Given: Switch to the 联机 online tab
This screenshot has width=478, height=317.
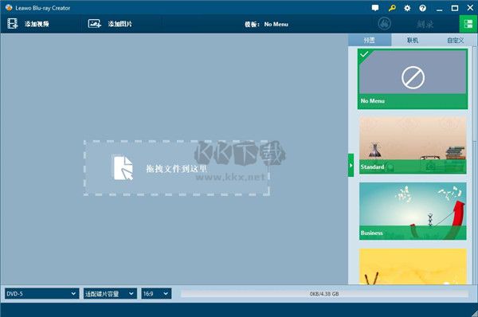Looking at the screenshot, I should pos(413,40).
